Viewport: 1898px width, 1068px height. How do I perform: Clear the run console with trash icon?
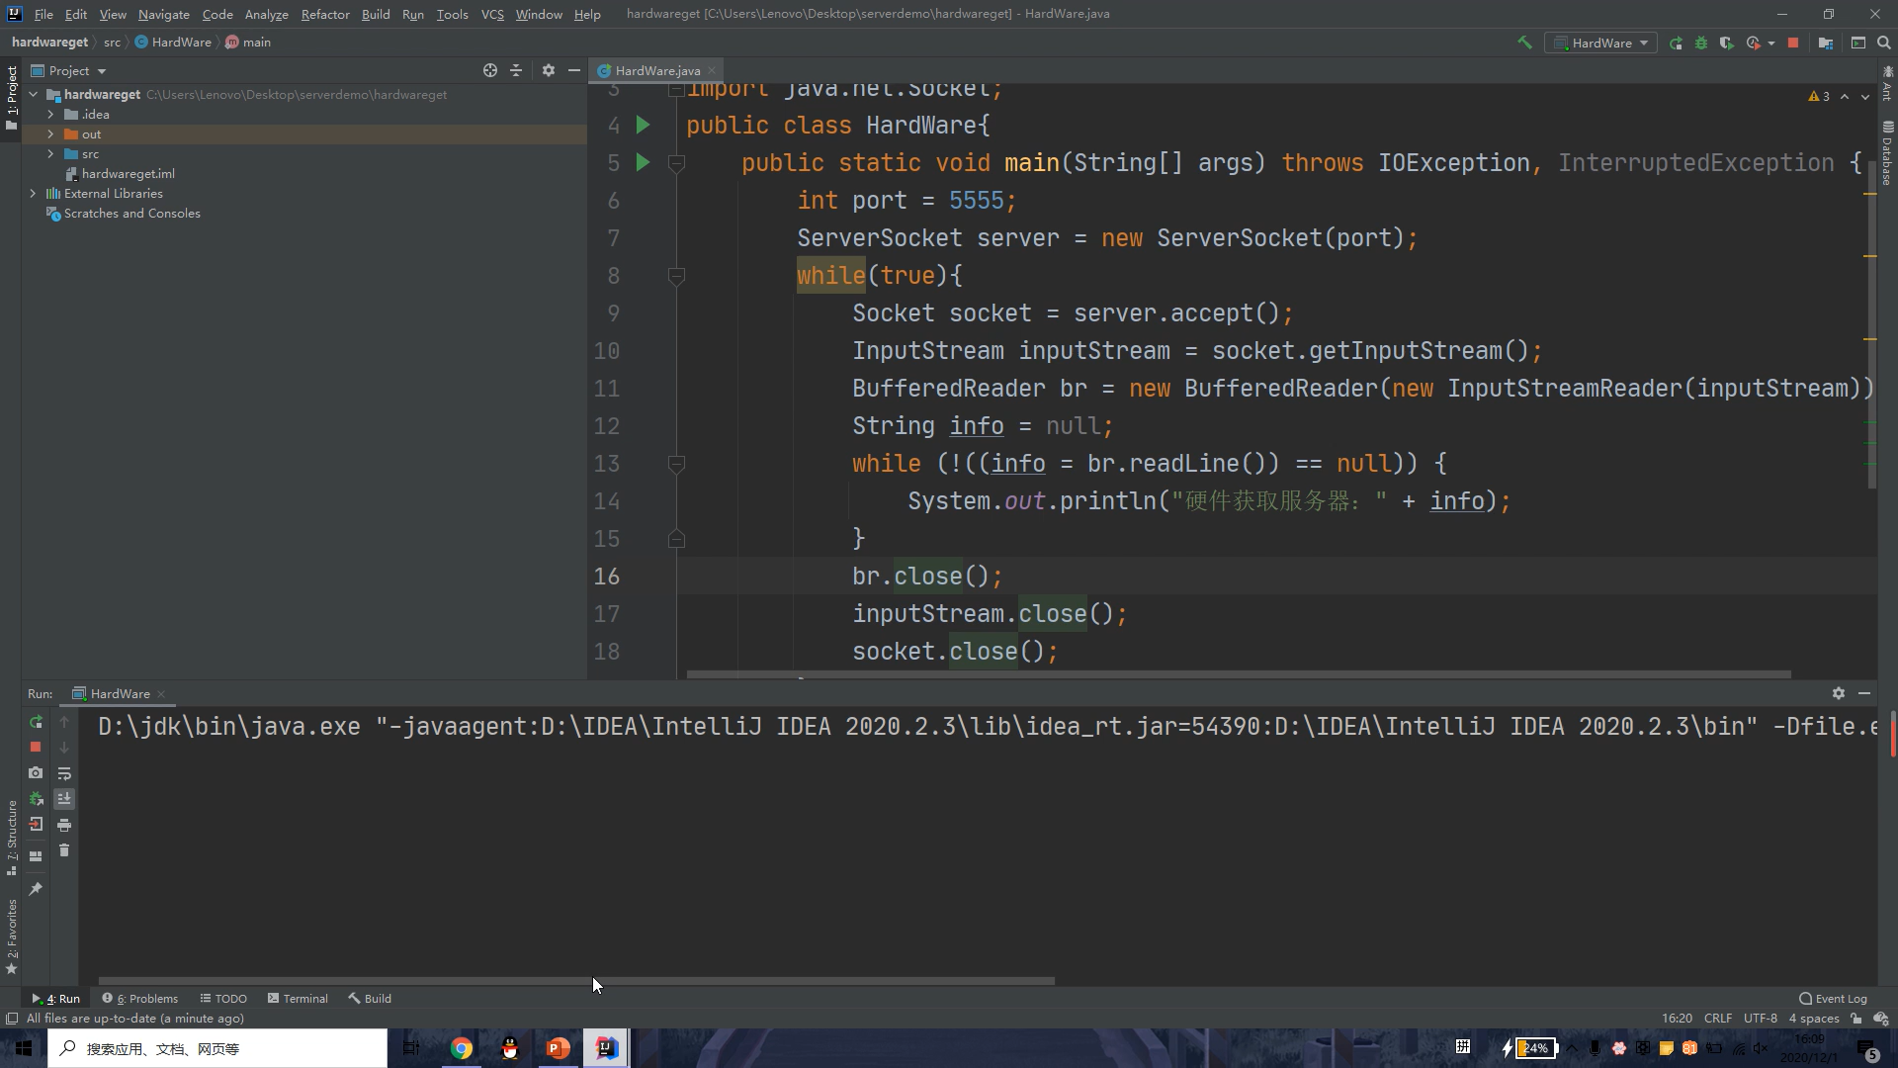(x=64, y=850)
